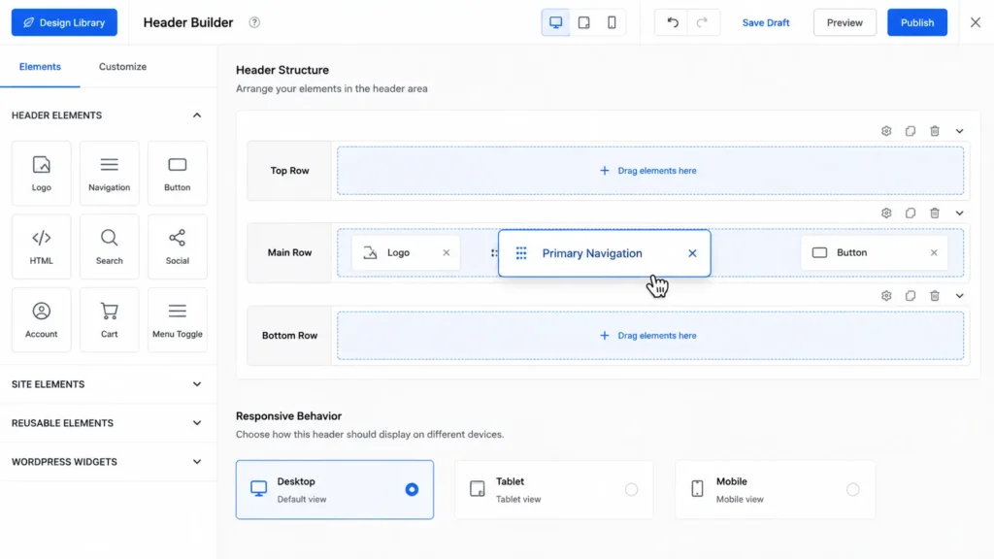Viewport: 994px width, 559px height.
Task: Switch to tablet preview icon in toolbar
Action: [583, 22]
